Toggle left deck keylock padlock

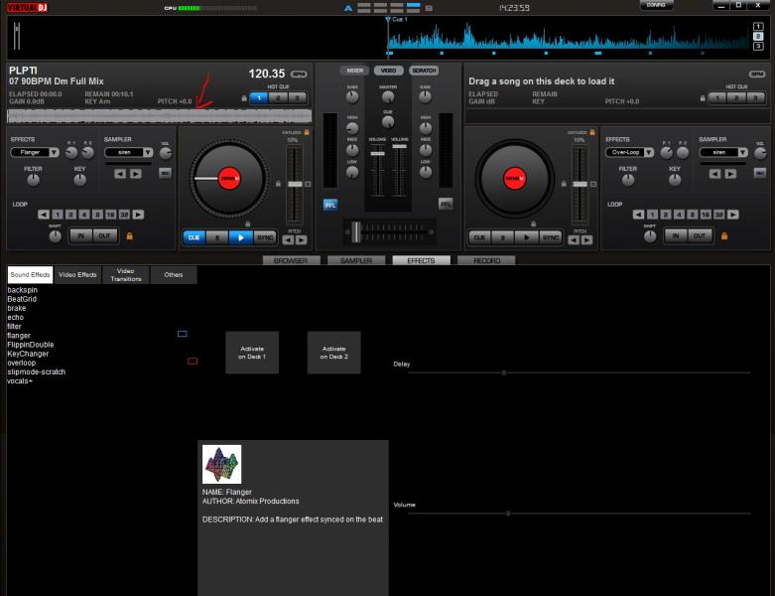(307, 132)
